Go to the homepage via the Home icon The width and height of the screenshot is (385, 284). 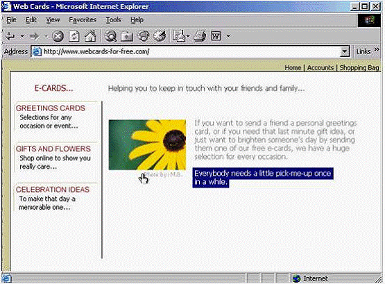click(x=90, y=36)
